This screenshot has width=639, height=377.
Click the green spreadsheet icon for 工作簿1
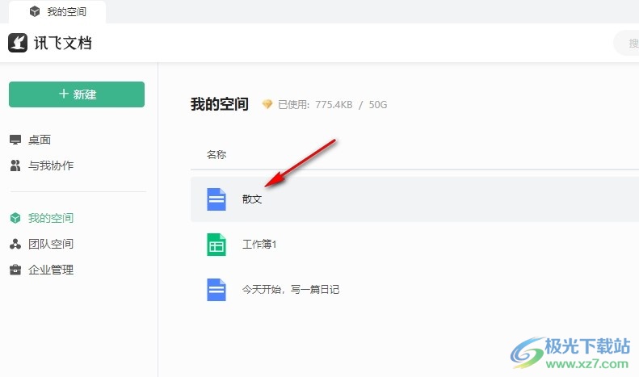point(217,245)
